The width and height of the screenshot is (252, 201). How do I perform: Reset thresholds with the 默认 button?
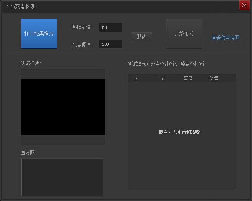(x=142, y=37)
